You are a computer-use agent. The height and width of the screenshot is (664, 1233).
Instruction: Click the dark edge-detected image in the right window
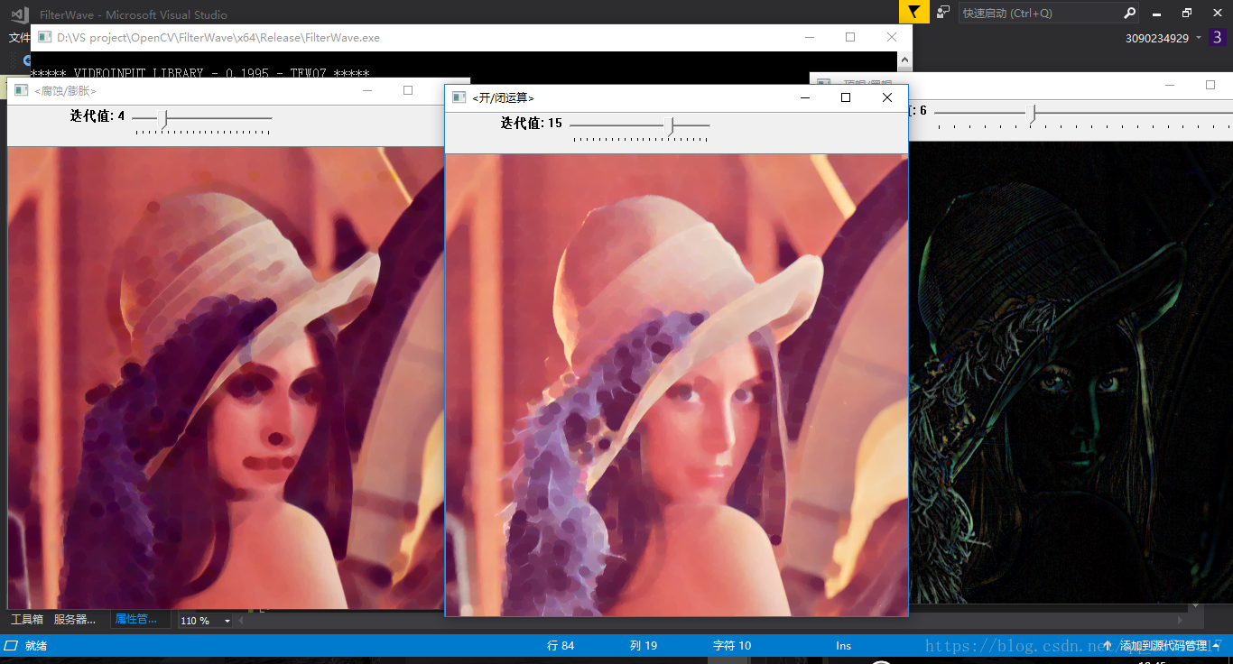1071,372
